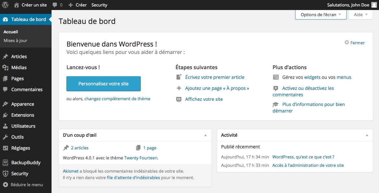Open the comments bubble icon in admin bar

55,5
